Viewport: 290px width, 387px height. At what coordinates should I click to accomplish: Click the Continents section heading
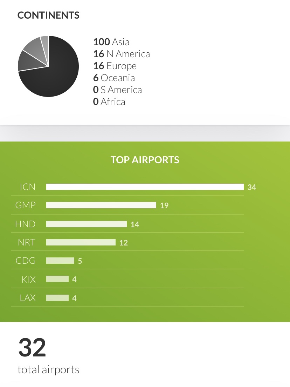pyautogui.click(x=48, y=15)
